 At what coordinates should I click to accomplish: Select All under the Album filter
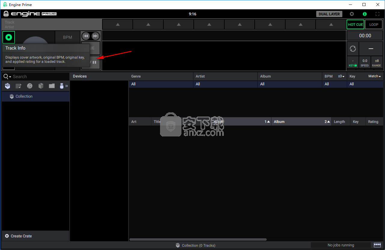(x=290, y=84)
